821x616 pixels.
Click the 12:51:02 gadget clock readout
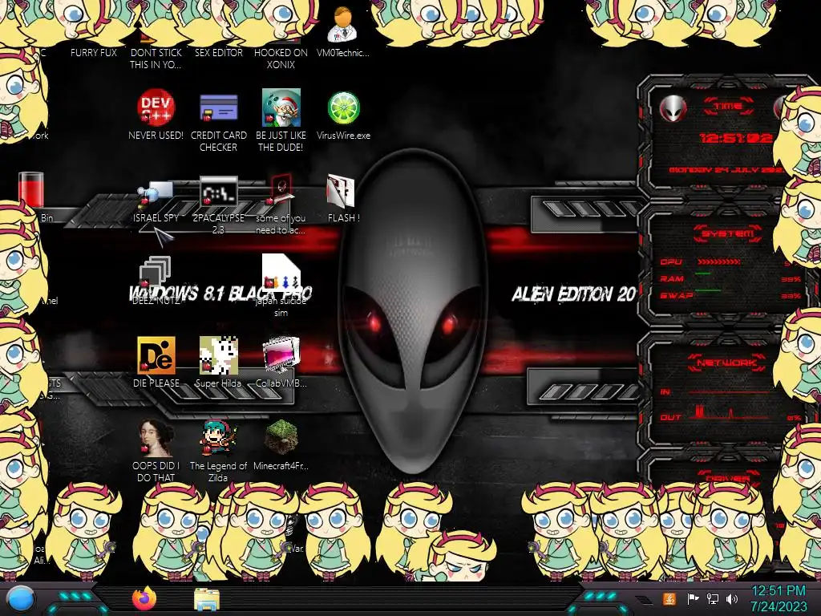coord(737,138)
